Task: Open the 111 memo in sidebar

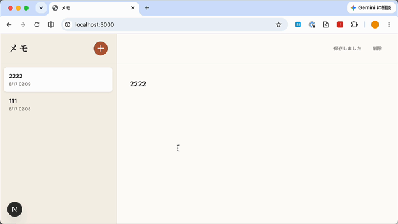Action: coord(58,105)
